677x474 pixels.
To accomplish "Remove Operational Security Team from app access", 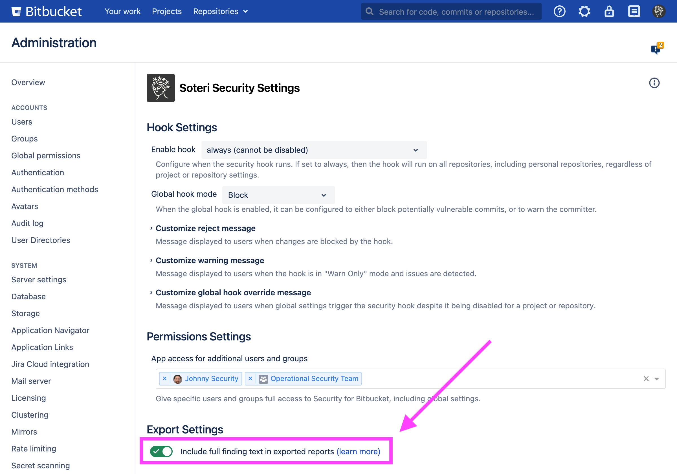I will (x=250, y=378).
